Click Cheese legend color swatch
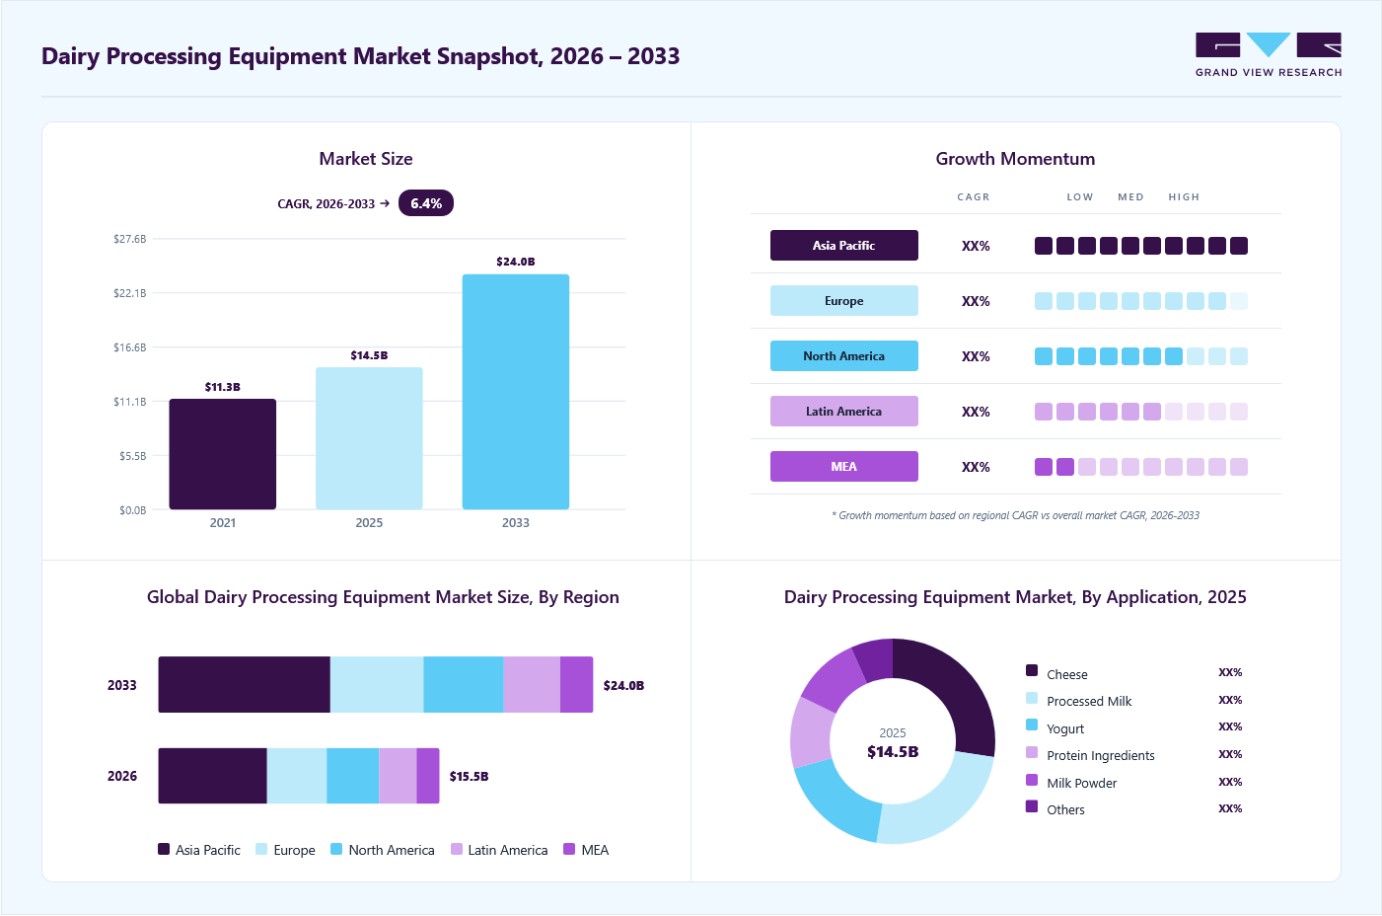The height and width of the screenshot is (916, 1382). [1032, 670]
